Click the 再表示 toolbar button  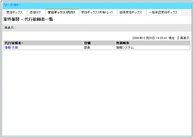pos(9,28)
